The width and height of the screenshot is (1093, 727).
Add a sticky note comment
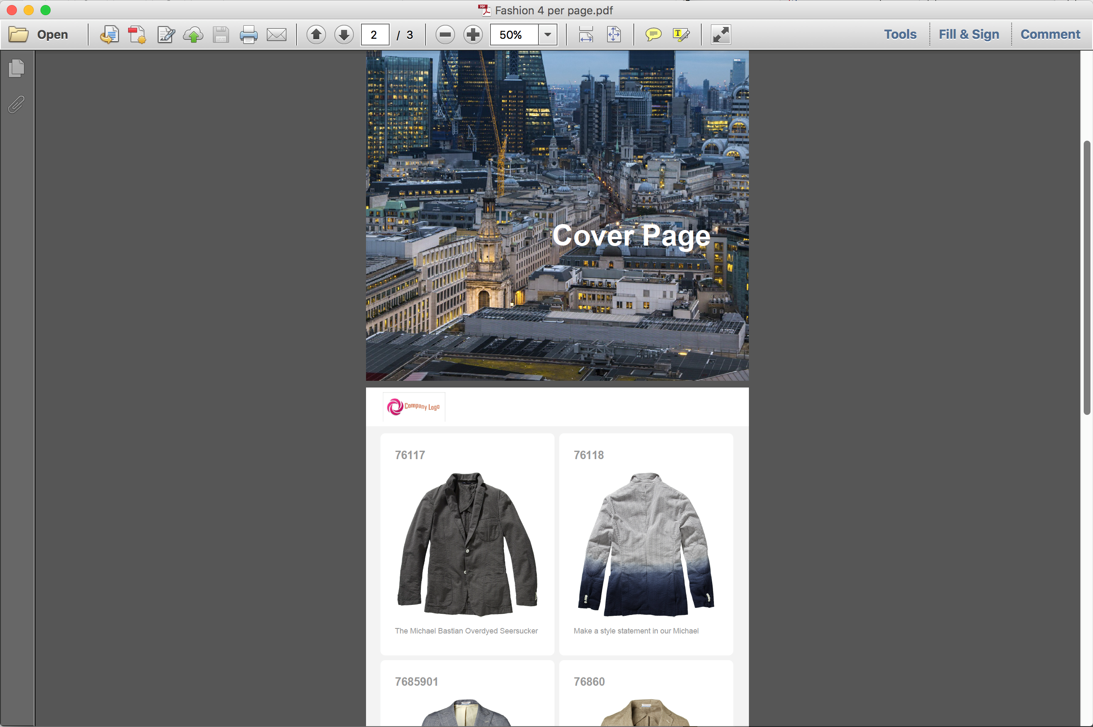click(x=653, y=35)
